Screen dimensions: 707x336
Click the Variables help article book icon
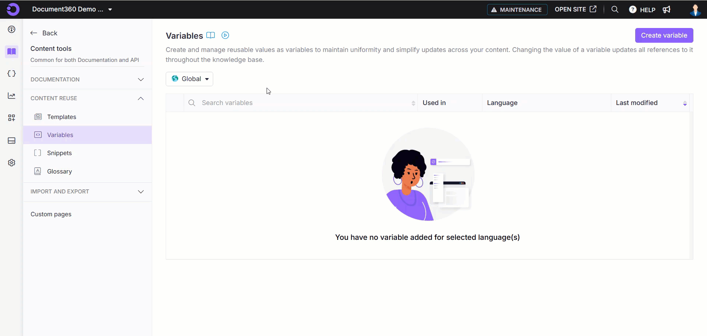pyautogui.click(x=211, y=35)
